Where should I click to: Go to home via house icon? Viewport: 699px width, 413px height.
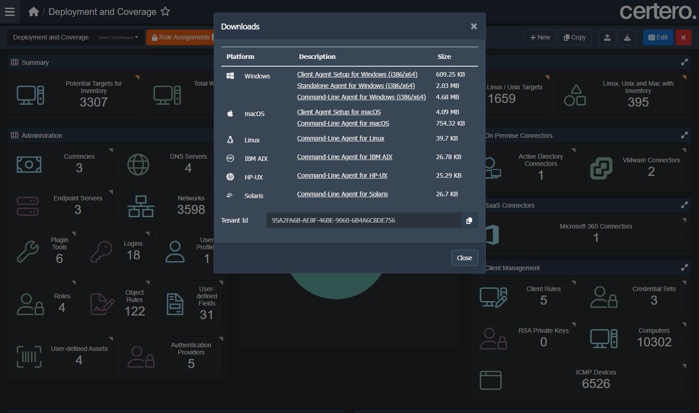[34, 12]
